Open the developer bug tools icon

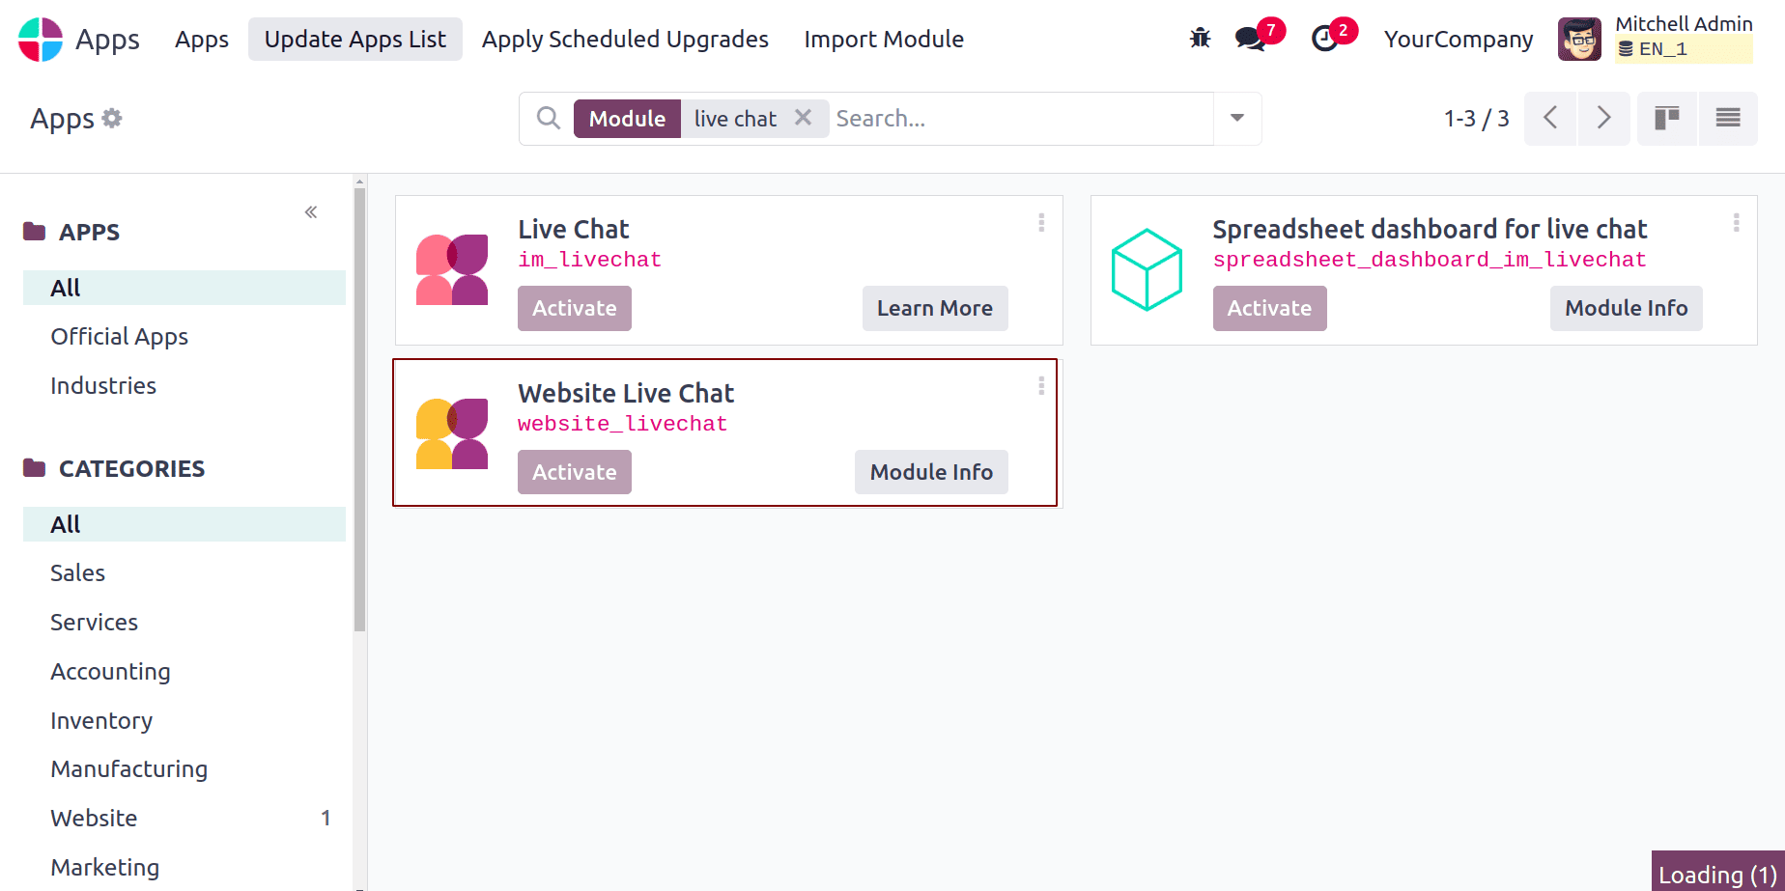point(1200,37)
